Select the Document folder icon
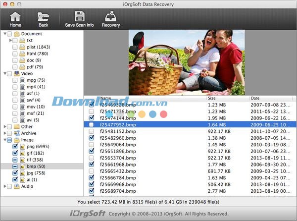 tap(17, 34)
